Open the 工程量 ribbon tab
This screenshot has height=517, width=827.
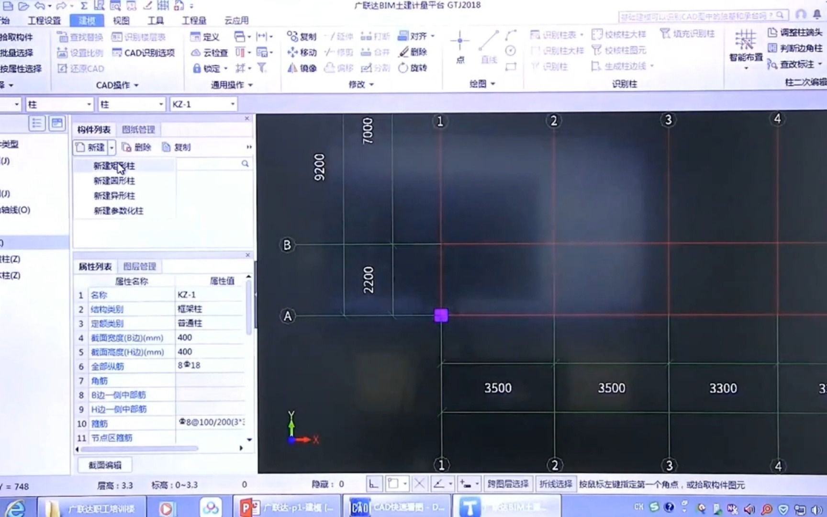click(194, 21)
